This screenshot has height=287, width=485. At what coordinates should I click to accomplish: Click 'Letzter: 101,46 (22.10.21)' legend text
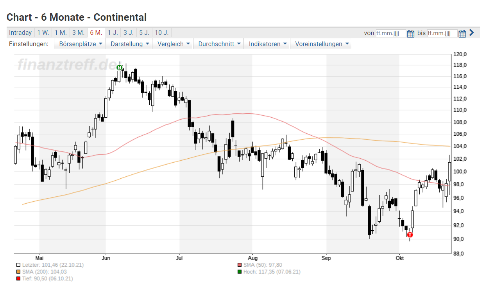coord(52,265)
